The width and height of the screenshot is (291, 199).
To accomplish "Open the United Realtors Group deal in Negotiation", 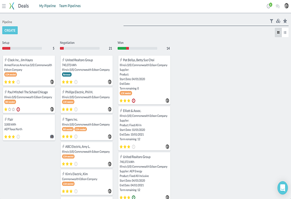I will point(79,60).
